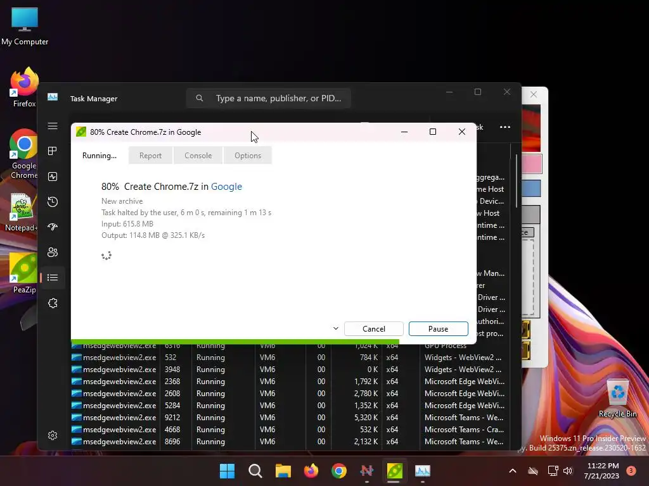Open Notepad++ desktop shortcut
This screenshot has width=649, height=486.
pos(22,211)
